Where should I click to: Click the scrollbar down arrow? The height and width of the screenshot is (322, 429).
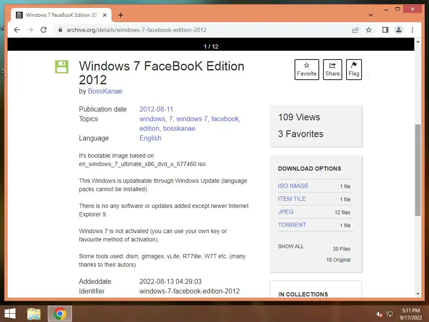click(x=418, y=294)
